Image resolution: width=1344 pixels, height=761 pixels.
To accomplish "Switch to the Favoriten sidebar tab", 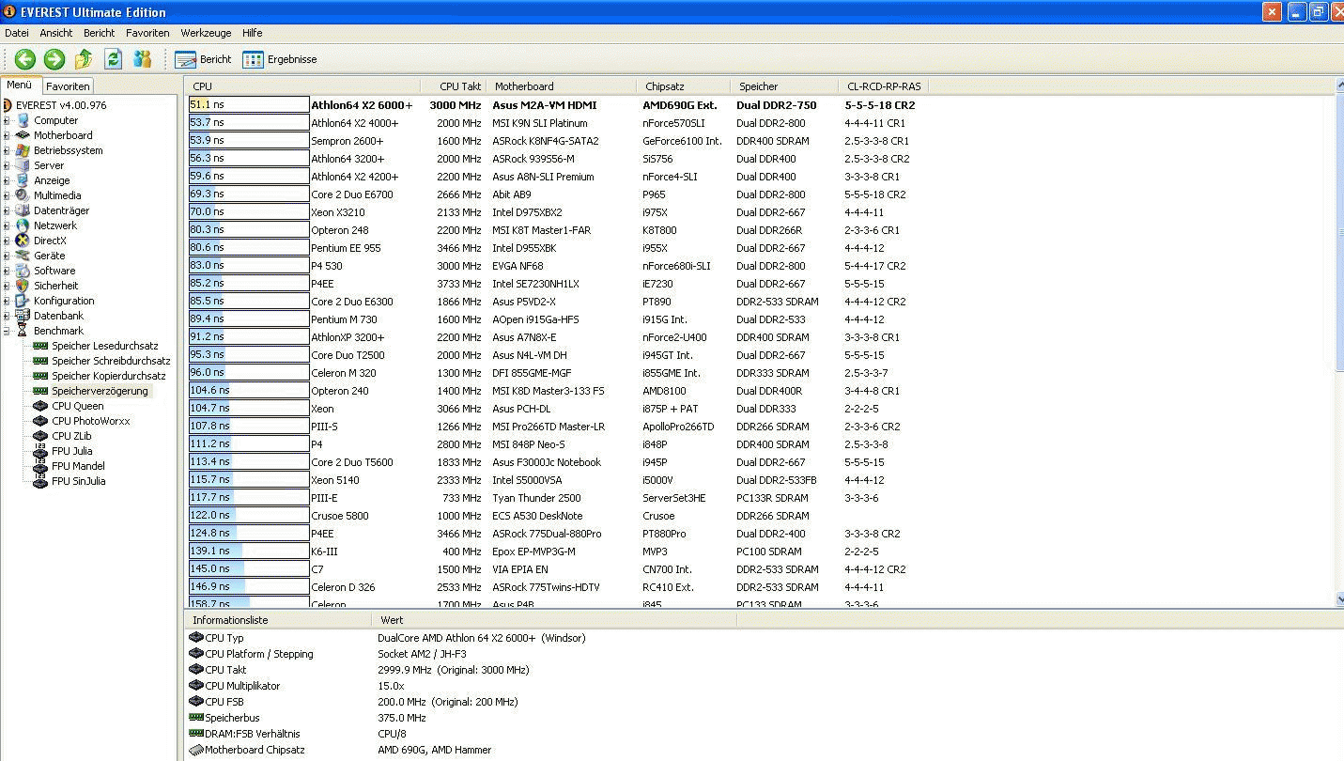I will click(68, 85).
